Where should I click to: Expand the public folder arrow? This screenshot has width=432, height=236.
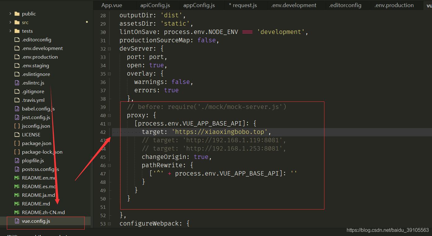coord(10,14)
